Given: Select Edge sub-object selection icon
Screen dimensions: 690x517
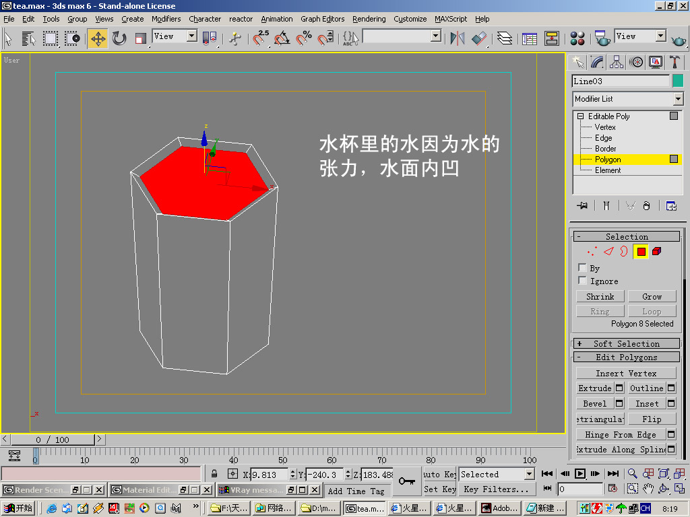Looking at the screenshot, I should pyautogui.click(x=608, y=252).
